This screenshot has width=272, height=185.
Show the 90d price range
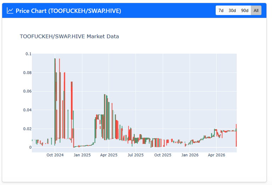tap(245, 11)
